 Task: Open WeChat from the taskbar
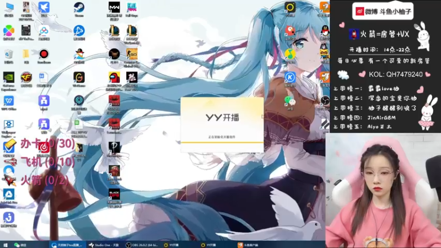(x=20, y=245)
